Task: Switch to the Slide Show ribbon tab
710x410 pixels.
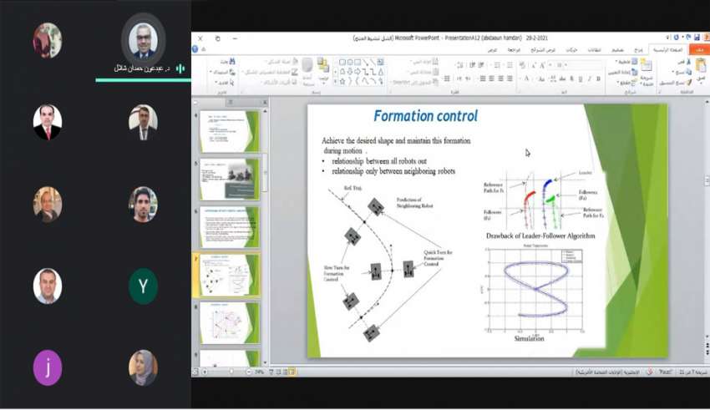Action: coord(543,50)
